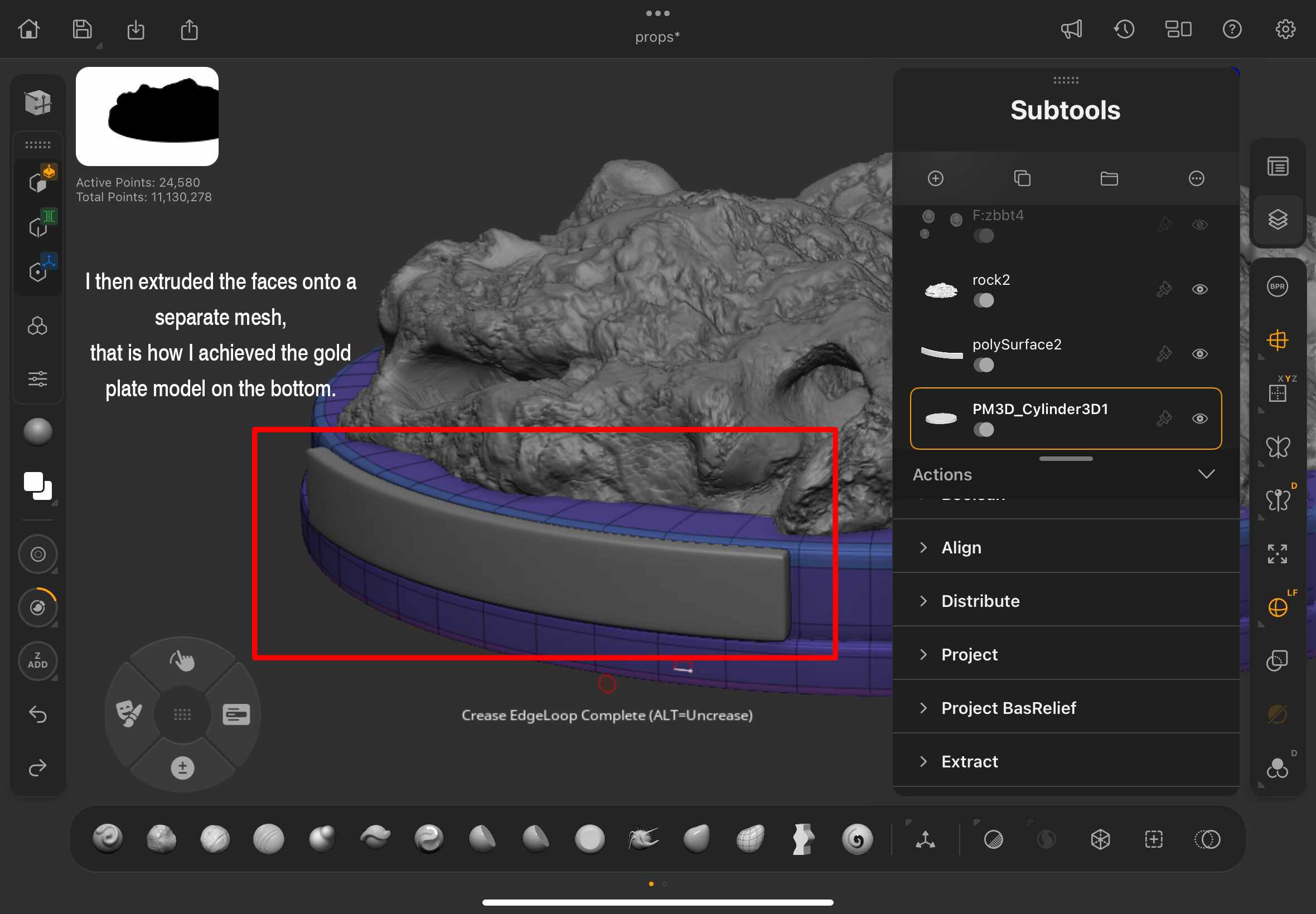Screen dimensions: 1316x914
Task: Add a new subtool with plus icon
Action: [935, 179]
